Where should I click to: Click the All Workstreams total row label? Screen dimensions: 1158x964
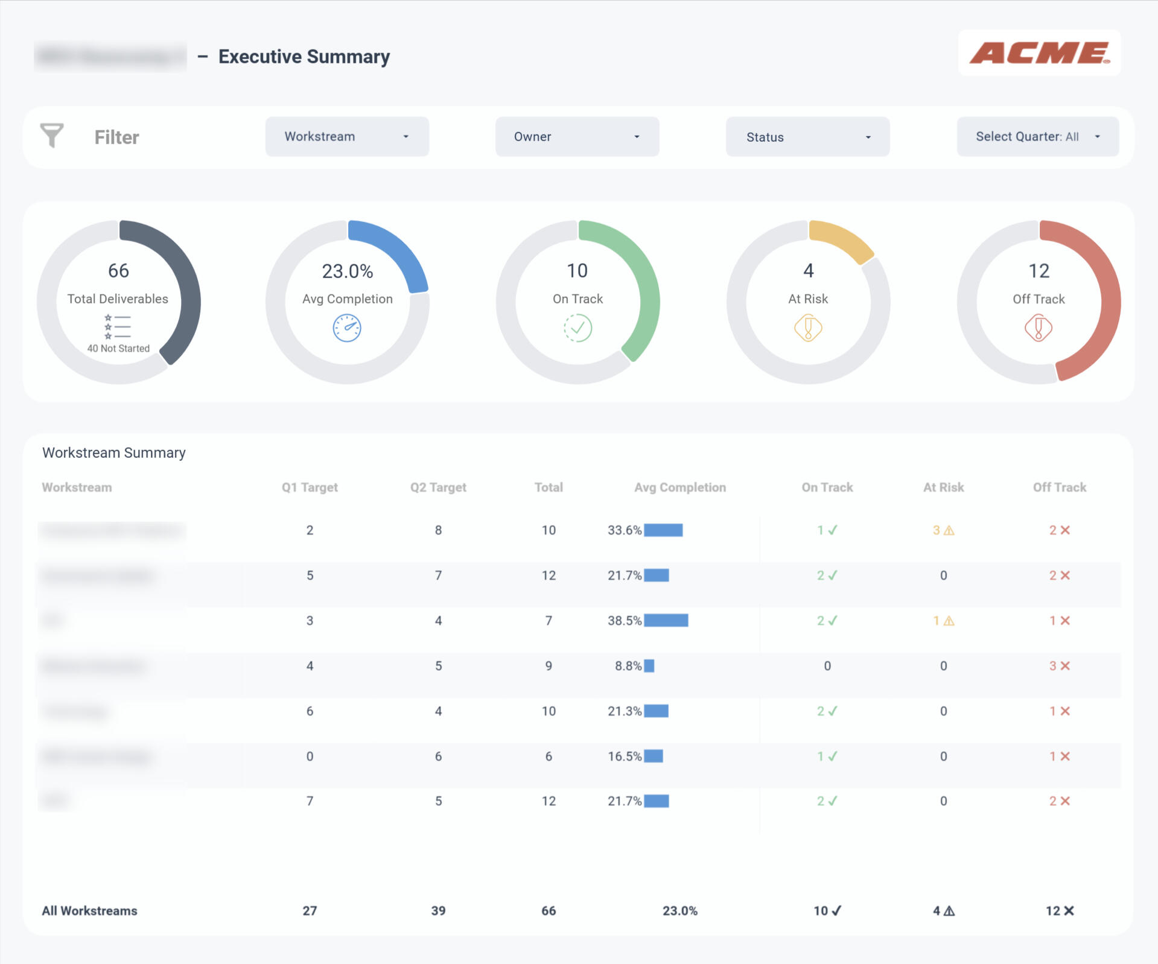(89, 911)
